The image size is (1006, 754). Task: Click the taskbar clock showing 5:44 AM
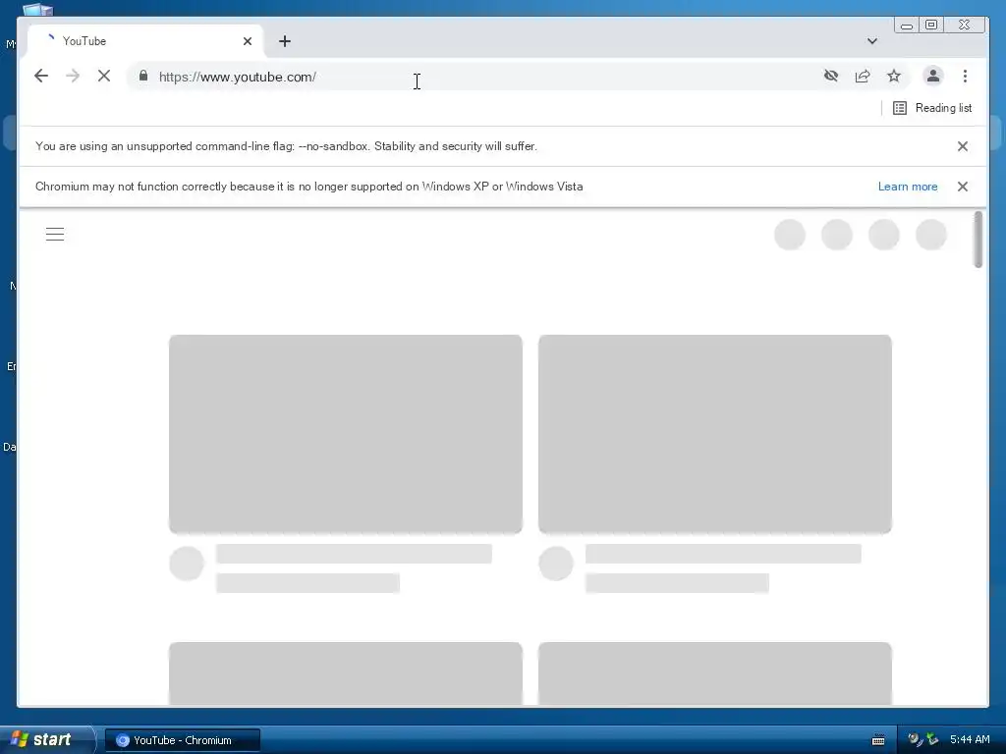click(970, 739)
